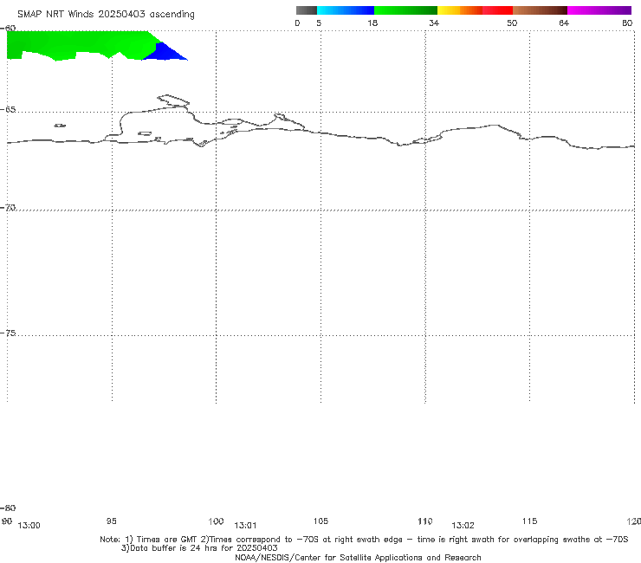Click the NOAA/NESDIS credit line
641x563 pixels.
358,557
